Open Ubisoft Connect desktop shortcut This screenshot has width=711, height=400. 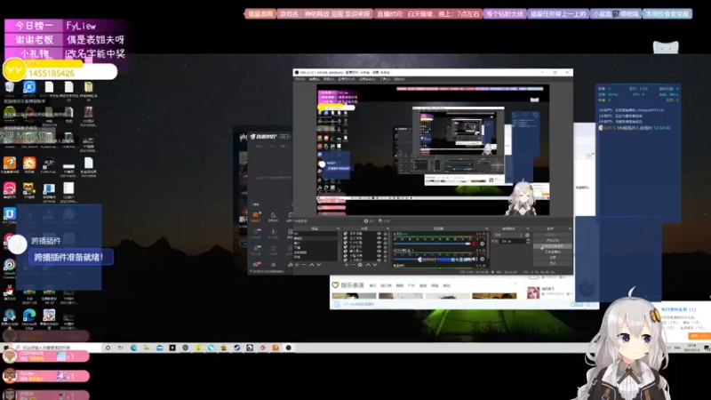click(9, 268)
